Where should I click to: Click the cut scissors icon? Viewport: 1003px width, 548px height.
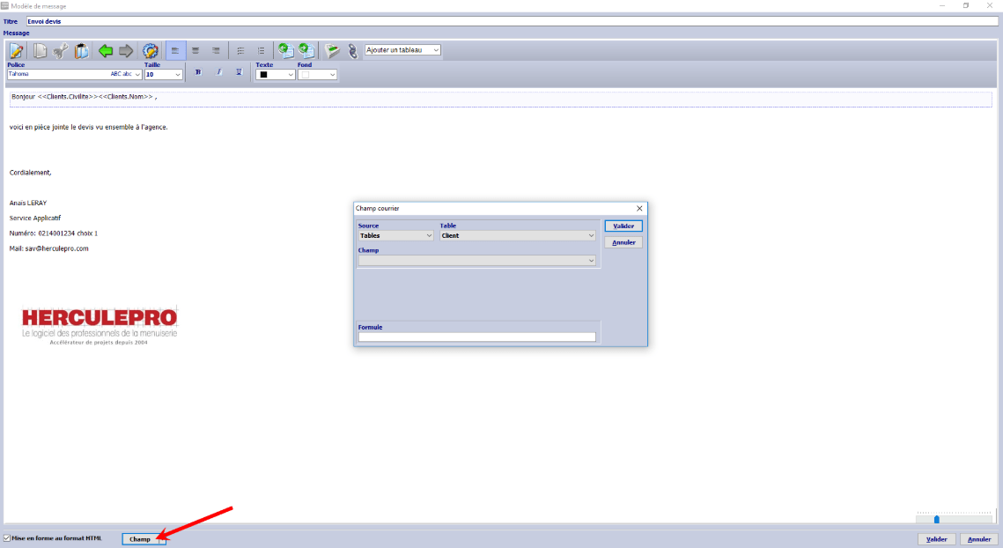[61, 50]
